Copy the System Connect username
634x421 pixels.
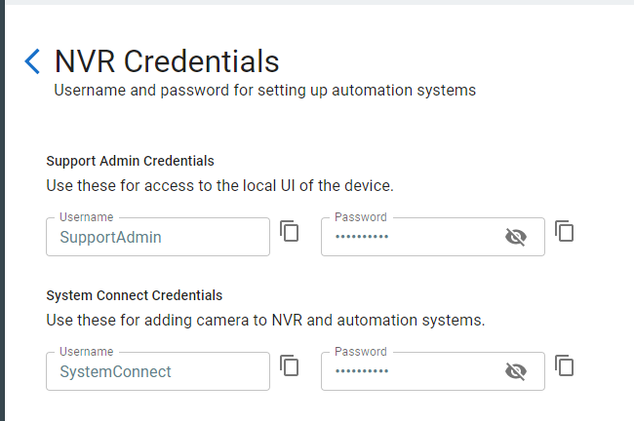tap(290, 365)
